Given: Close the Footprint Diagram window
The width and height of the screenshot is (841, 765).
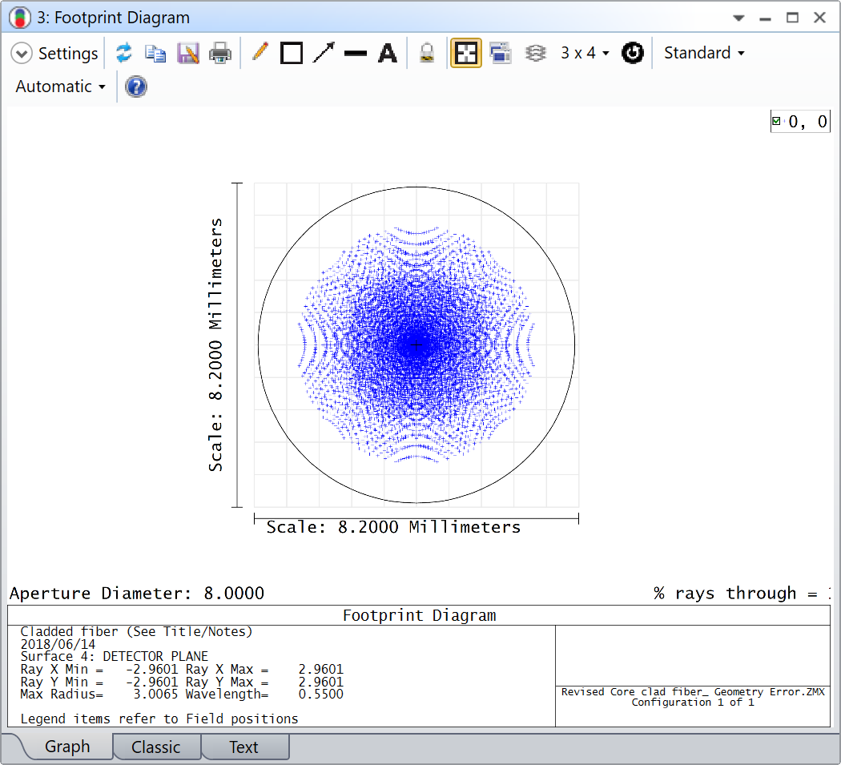Looking at the screenshot, I should [x=819, y=18].
